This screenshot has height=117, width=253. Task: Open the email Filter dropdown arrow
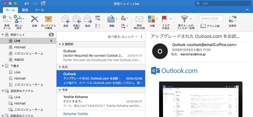point(190,19)
